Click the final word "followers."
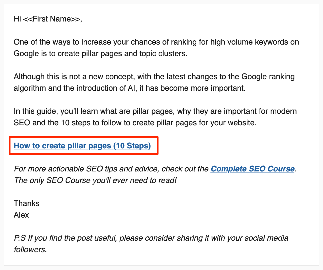This screenshot has height=270, width=323. point(30,250)
